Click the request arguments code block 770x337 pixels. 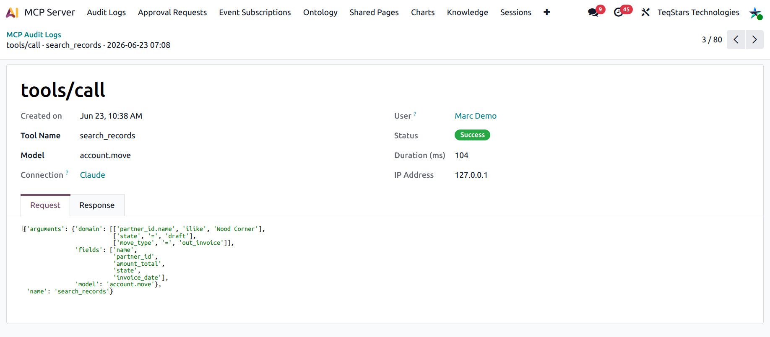[144, 260]
